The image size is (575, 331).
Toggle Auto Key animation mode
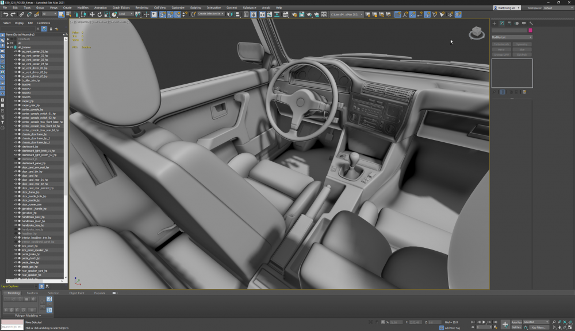516,322
